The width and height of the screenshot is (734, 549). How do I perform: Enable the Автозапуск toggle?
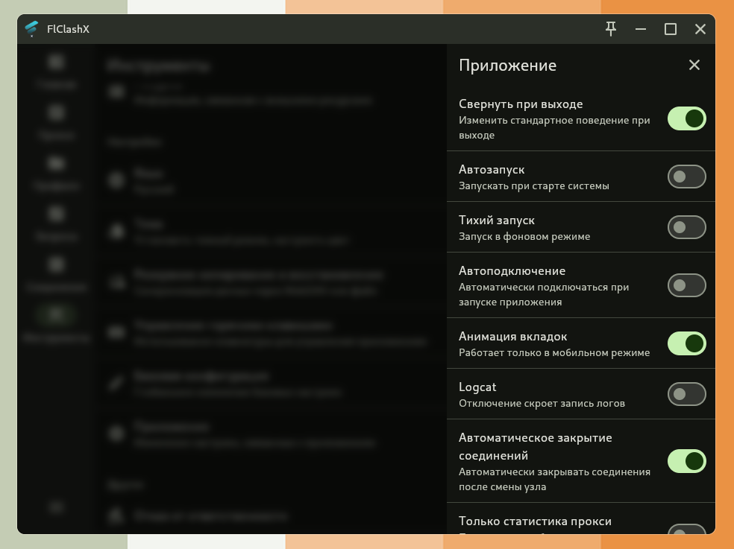pyautogui.click(x=686, y=177)
